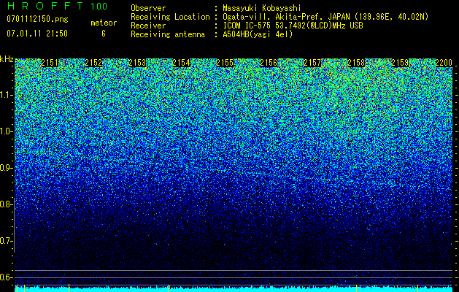Click the 2152 time label

(x=93, y=63)
